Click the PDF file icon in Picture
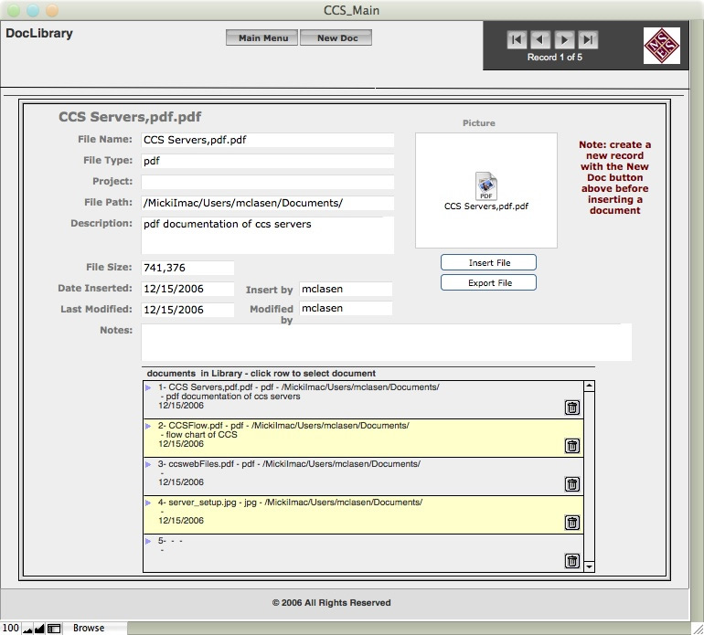Image resolution: width=704 pixels, height=635 pixels. [486, 185]
